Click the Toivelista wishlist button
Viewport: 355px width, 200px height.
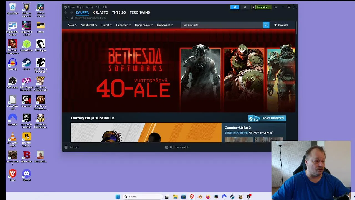point(281,25)
